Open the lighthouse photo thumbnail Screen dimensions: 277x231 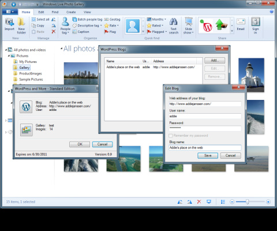(x=252, y=75)
